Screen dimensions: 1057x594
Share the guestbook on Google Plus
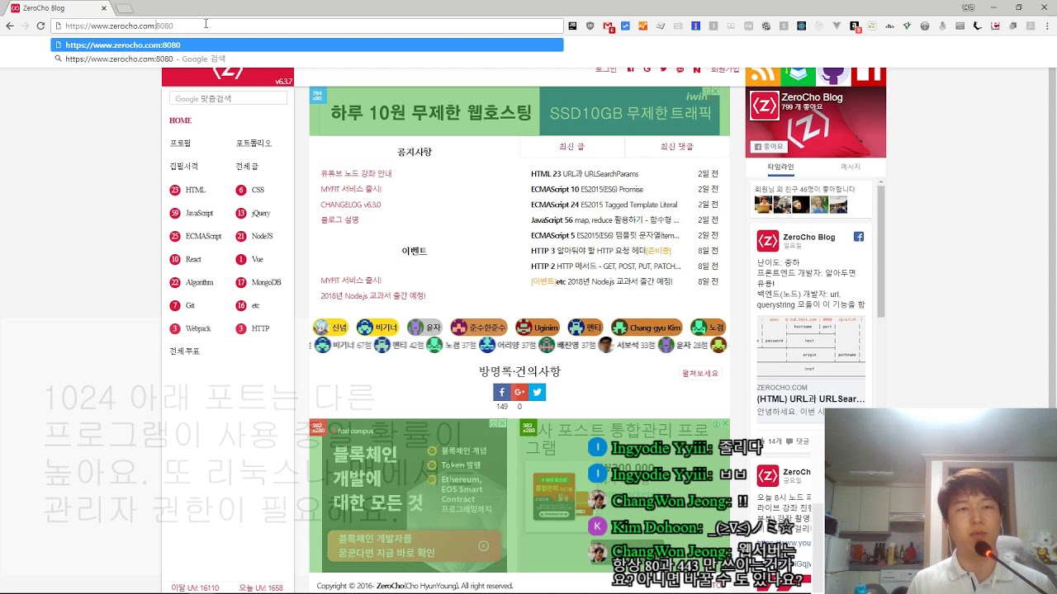519,392
